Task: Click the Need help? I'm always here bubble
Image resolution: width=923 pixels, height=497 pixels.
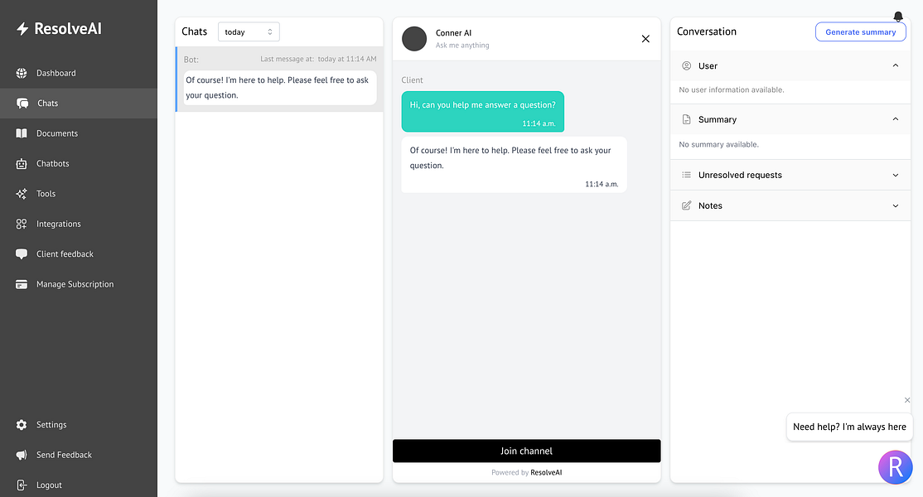Action: [x=849, y=427]
